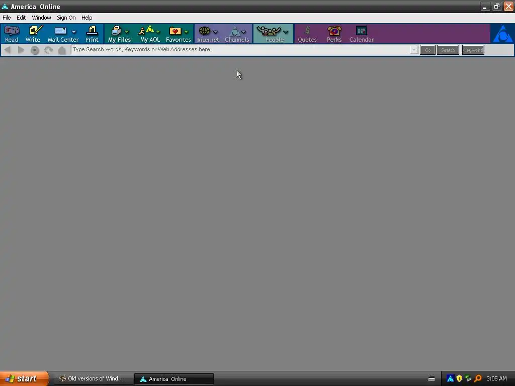Close the America Online window
The width and height of the screenshot is (515, 386).
pos(508,6)
